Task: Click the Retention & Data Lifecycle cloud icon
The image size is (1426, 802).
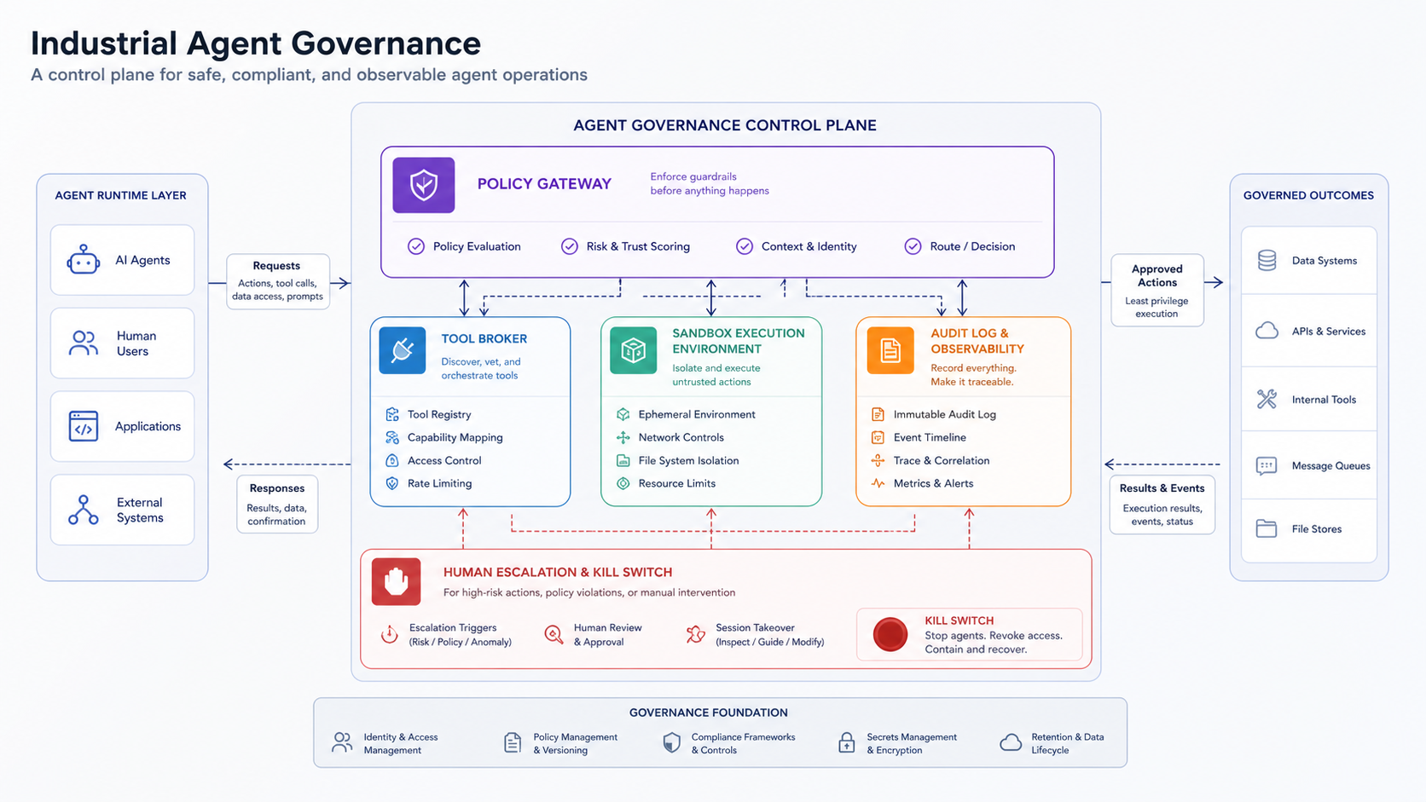Action: (x=1011, y=742)
